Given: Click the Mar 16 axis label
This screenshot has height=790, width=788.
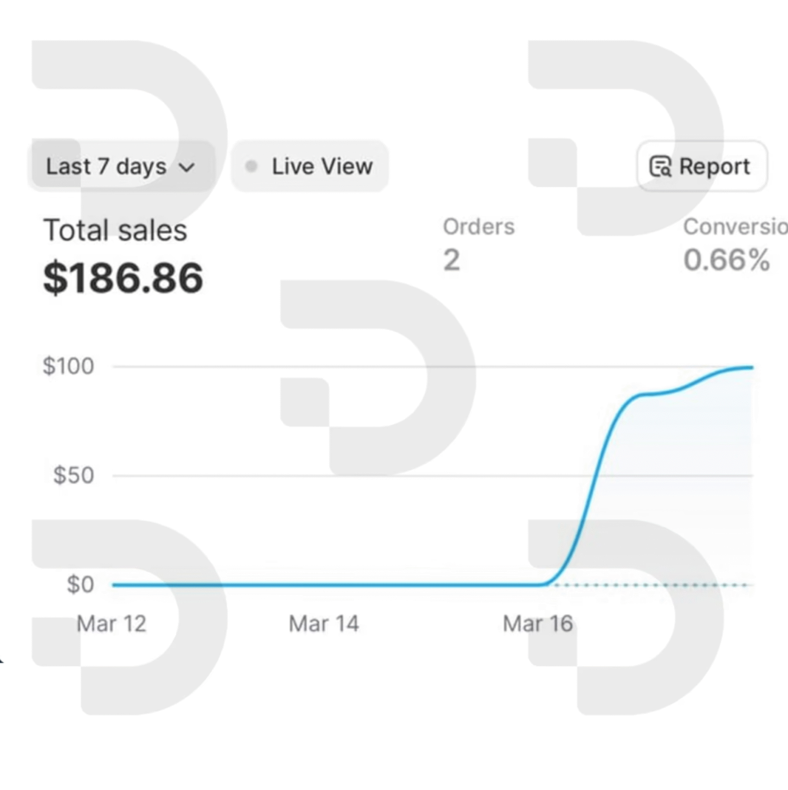Looking at the screenshot, I should point(538,624).
